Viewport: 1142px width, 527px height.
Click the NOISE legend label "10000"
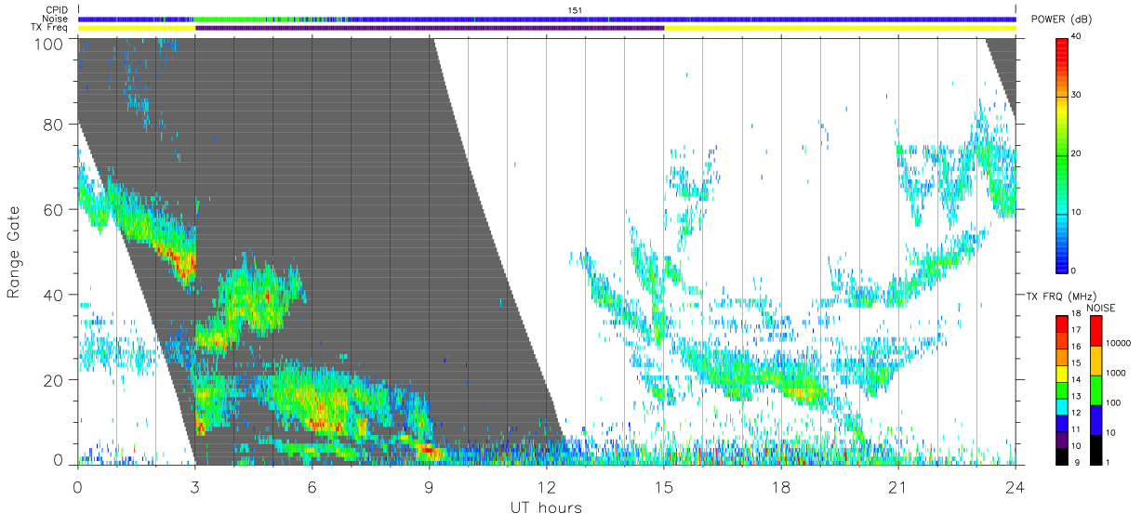point(1117,343)
